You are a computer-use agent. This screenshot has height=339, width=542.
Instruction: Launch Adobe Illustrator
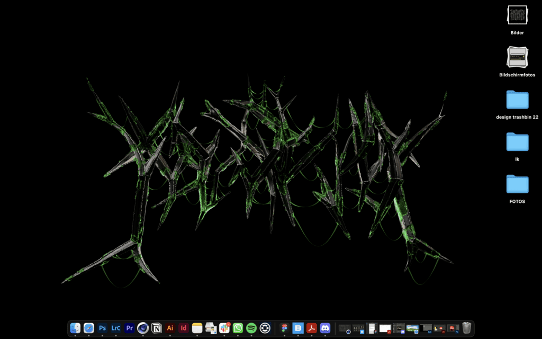click(170, 328)
